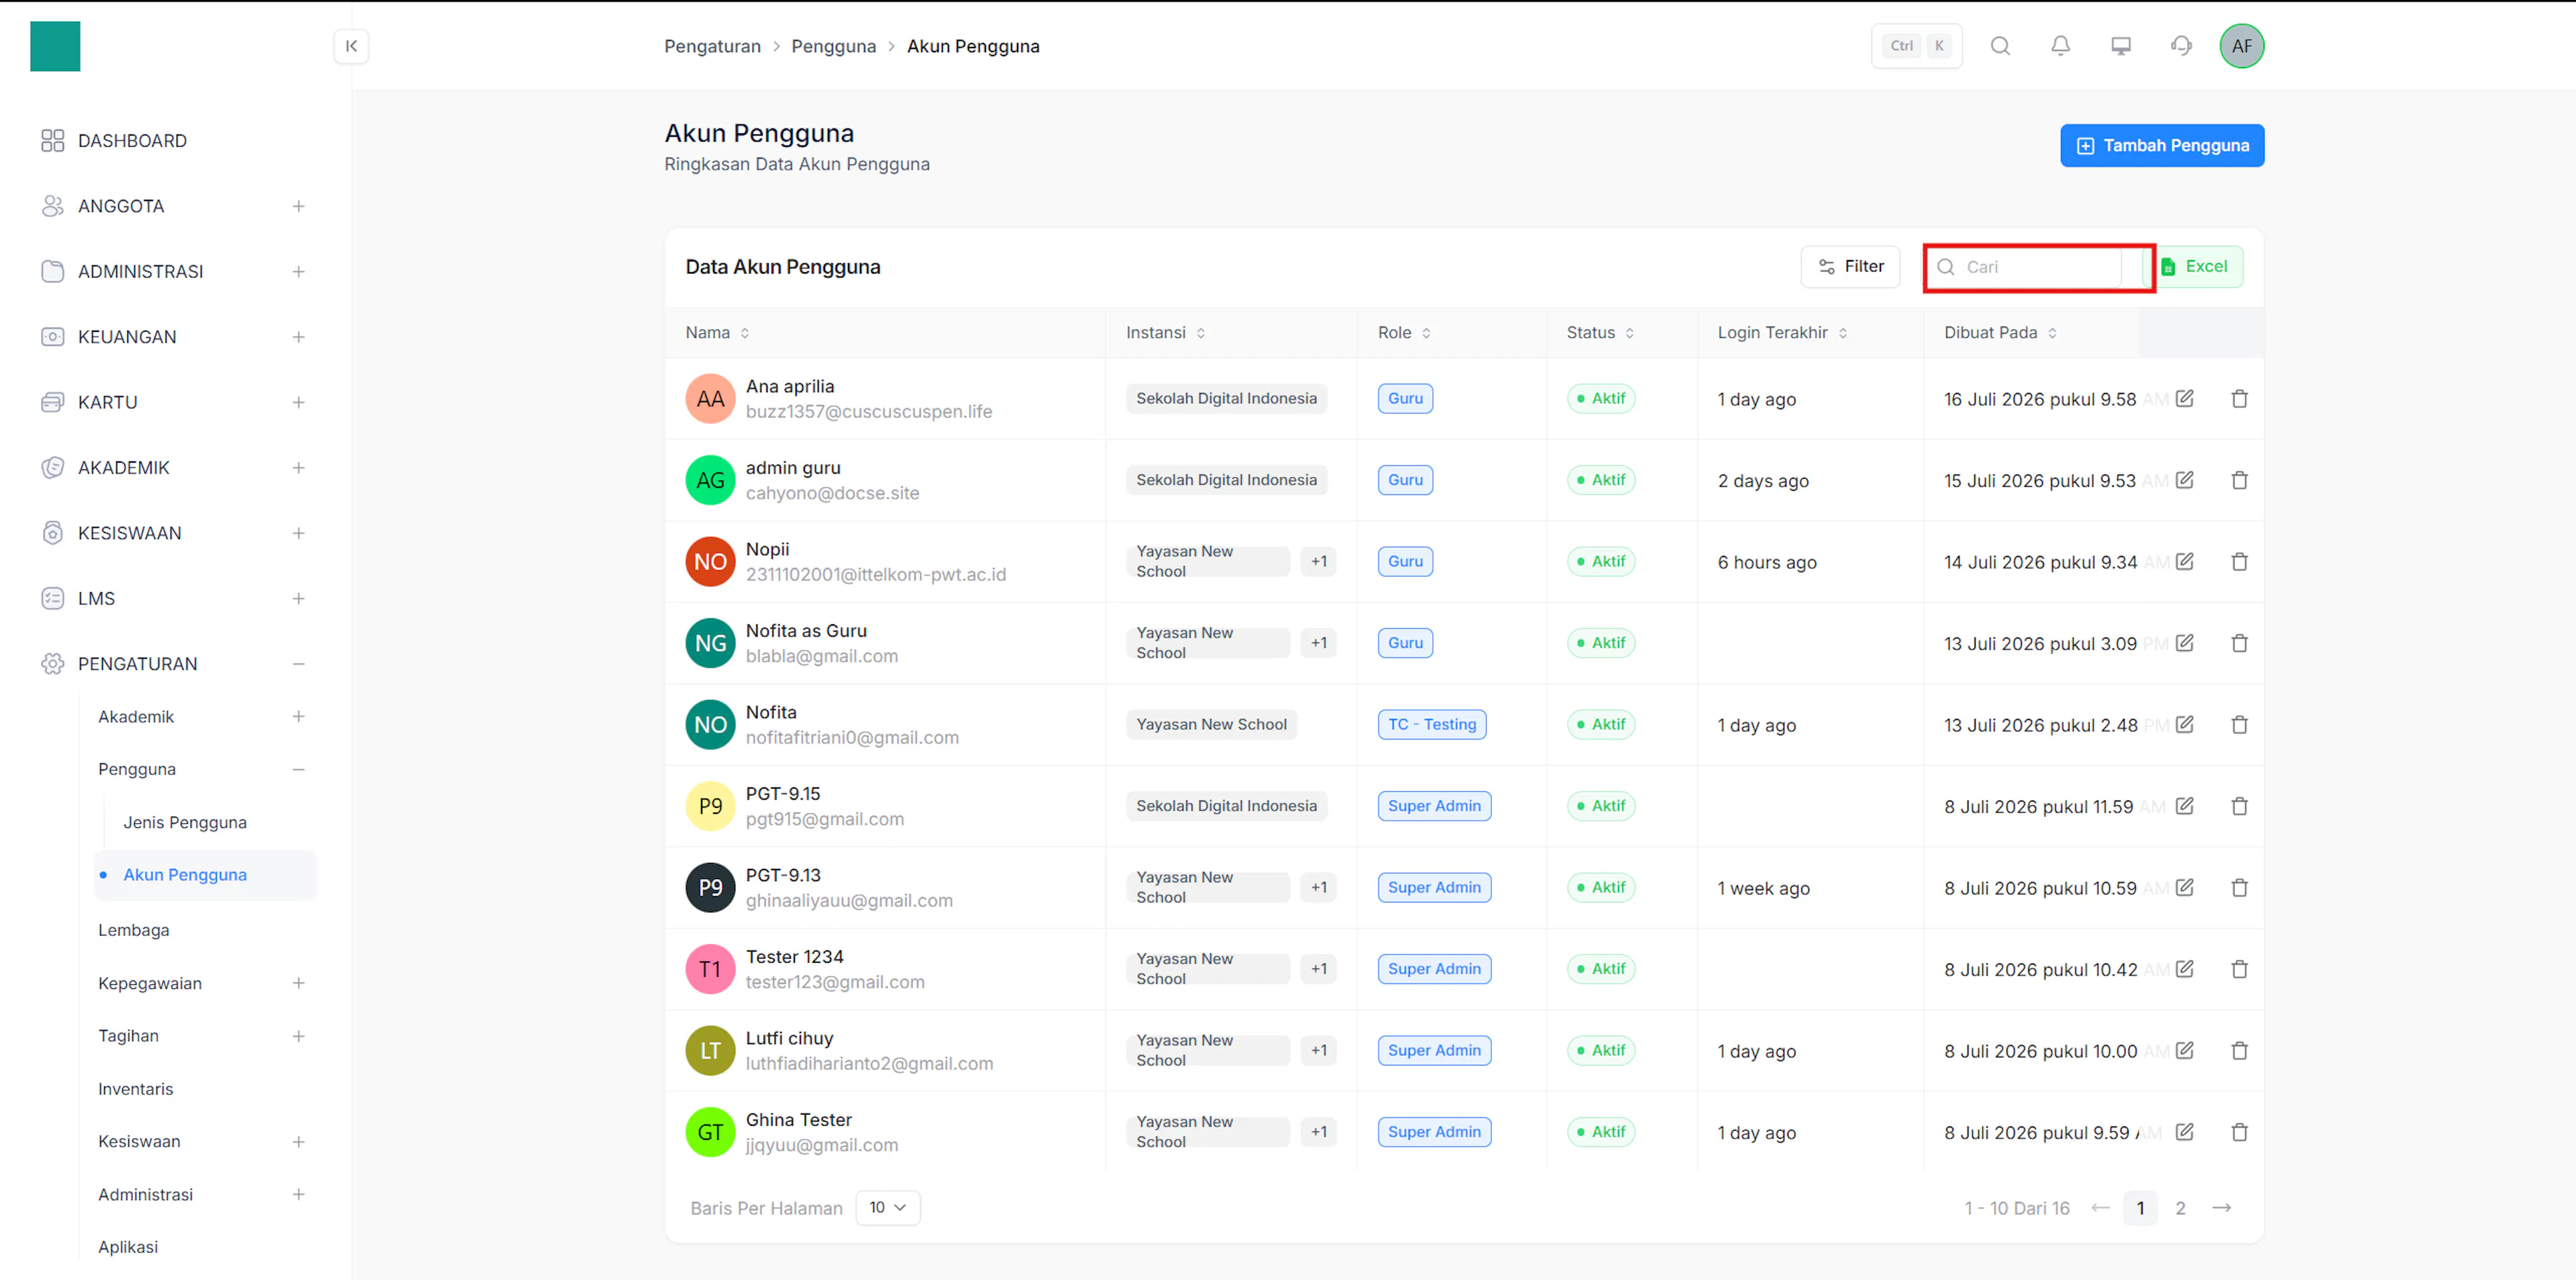This screenshot has height=1280, width=2576.
Task: Export data with Excel button
Action: coord(2198,267)
